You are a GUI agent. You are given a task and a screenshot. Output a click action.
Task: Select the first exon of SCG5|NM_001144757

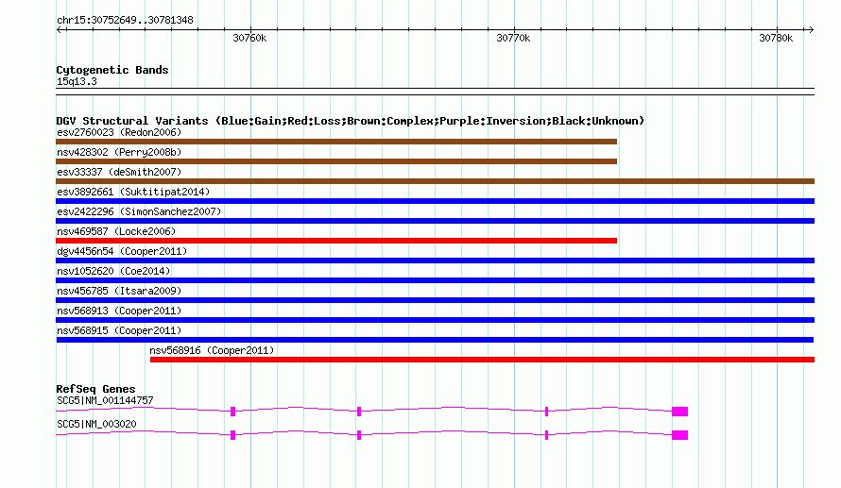232,412
